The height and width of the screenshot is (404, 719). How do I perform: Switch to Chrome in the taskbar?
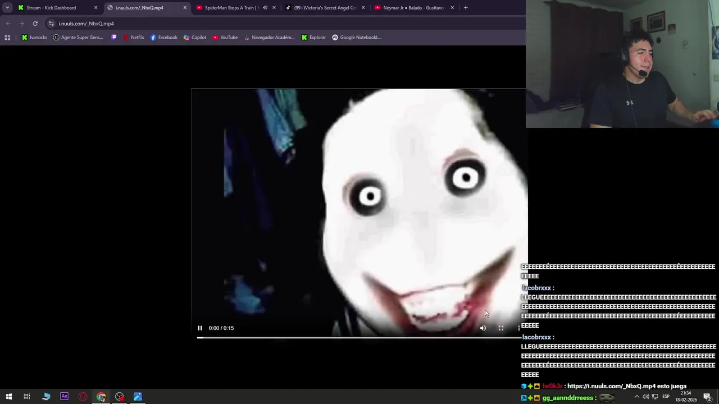point(101,397)
